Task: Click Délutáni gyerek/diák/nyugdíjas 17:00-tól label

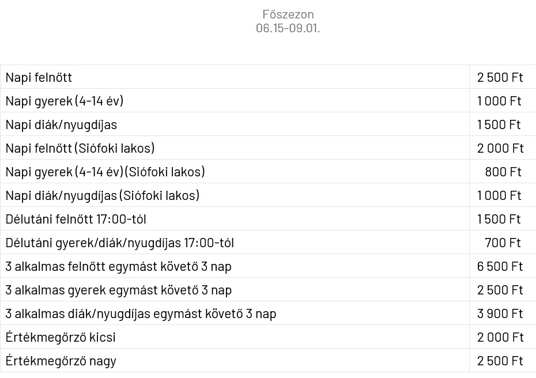Action: [x=120, y=243]
